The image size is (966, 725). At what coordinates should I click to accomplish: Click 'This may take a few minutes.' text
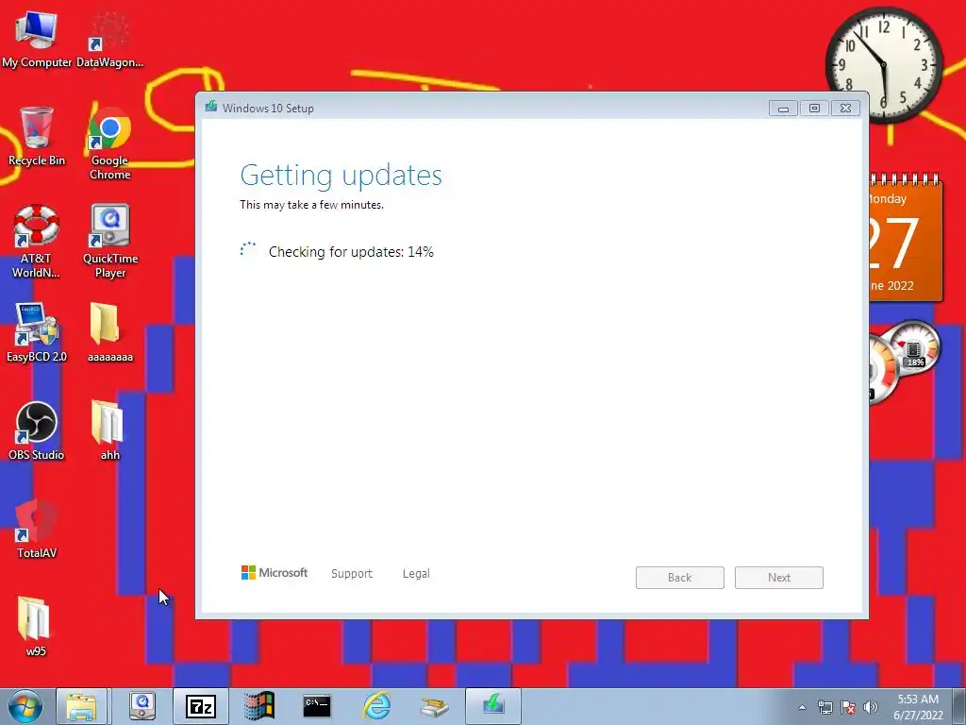pos(311,205)
